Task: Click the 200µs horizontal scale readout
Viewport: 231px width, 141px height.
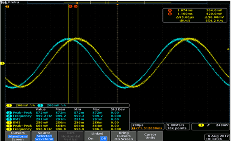Action: point(138,125)
